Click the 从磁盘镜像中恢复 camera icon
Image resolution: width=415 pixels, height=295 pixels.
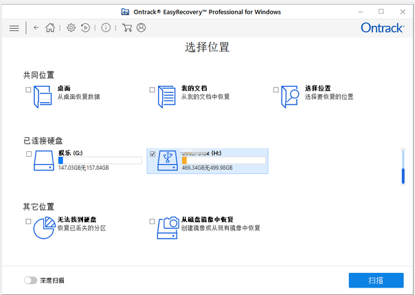coord(168,228)
